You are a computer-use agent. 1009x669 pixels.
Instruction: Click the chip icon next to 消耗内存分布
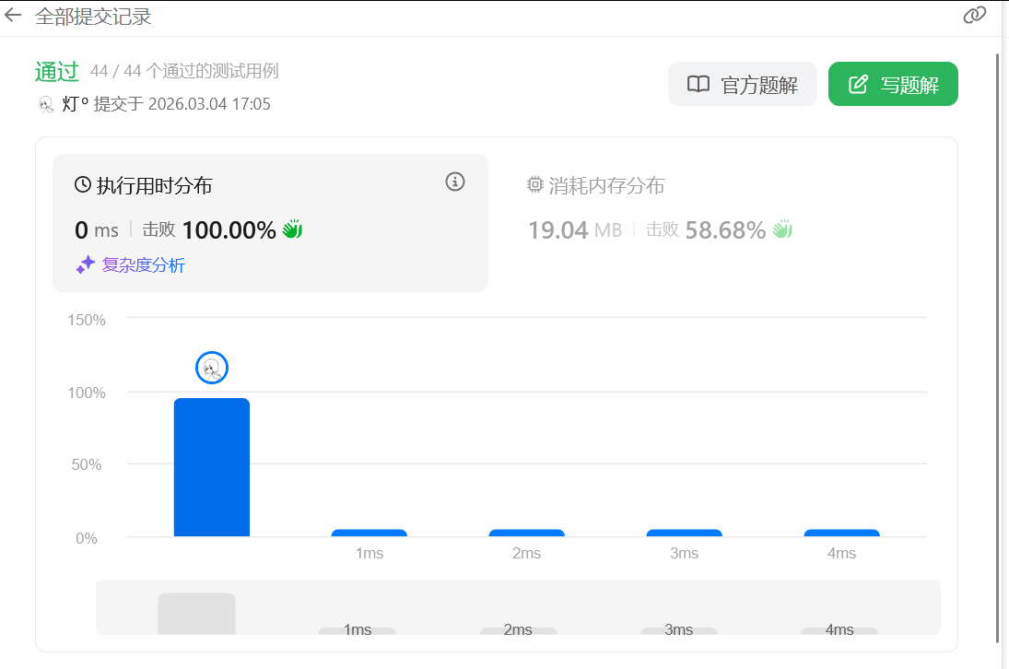coord(534,185)
